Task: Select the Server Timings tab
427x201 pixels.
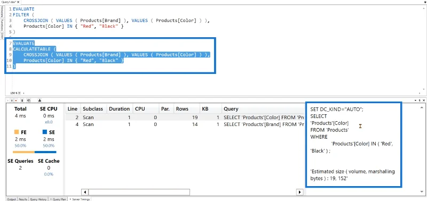Action: pos(80,199)
